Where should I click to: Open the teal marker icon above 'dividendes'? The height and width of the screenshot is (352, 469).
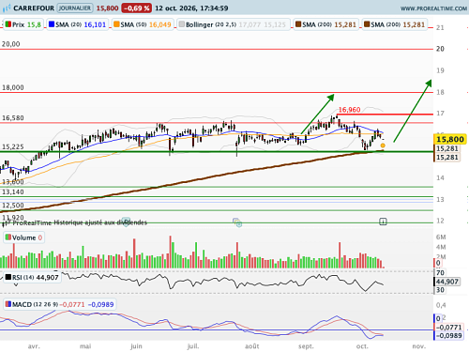[x=126, y=222]
